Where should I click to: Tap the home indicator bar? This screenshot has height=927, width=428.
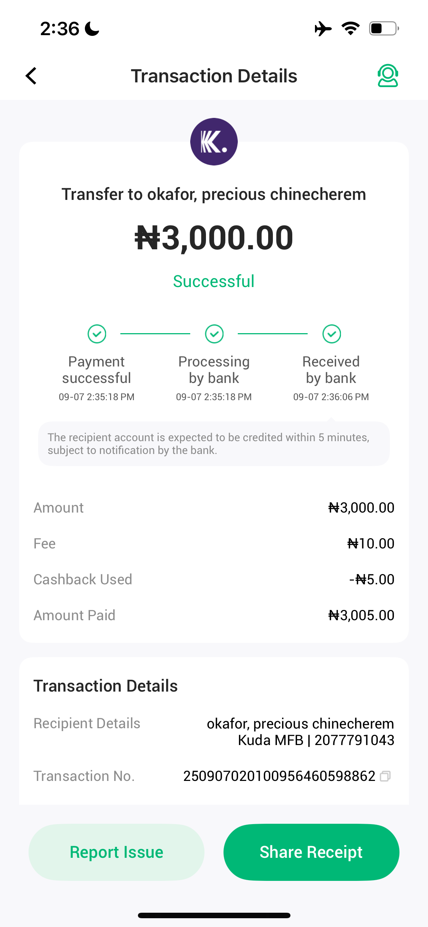click(214, 915)
